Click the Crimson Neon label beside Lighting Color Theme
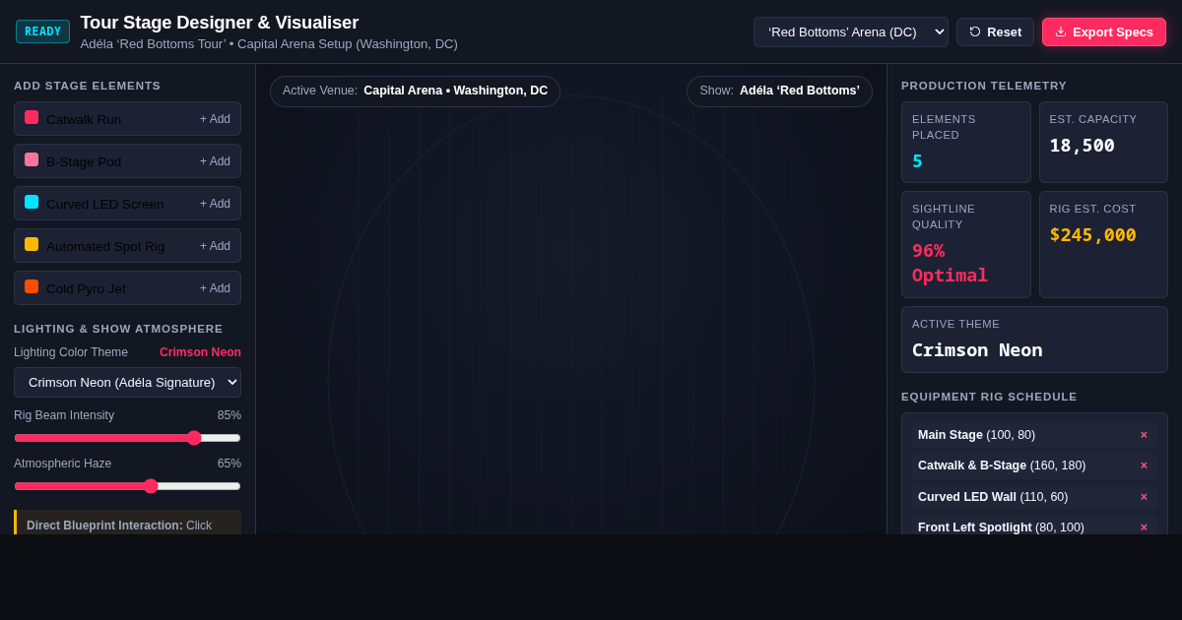 point(200,352)
